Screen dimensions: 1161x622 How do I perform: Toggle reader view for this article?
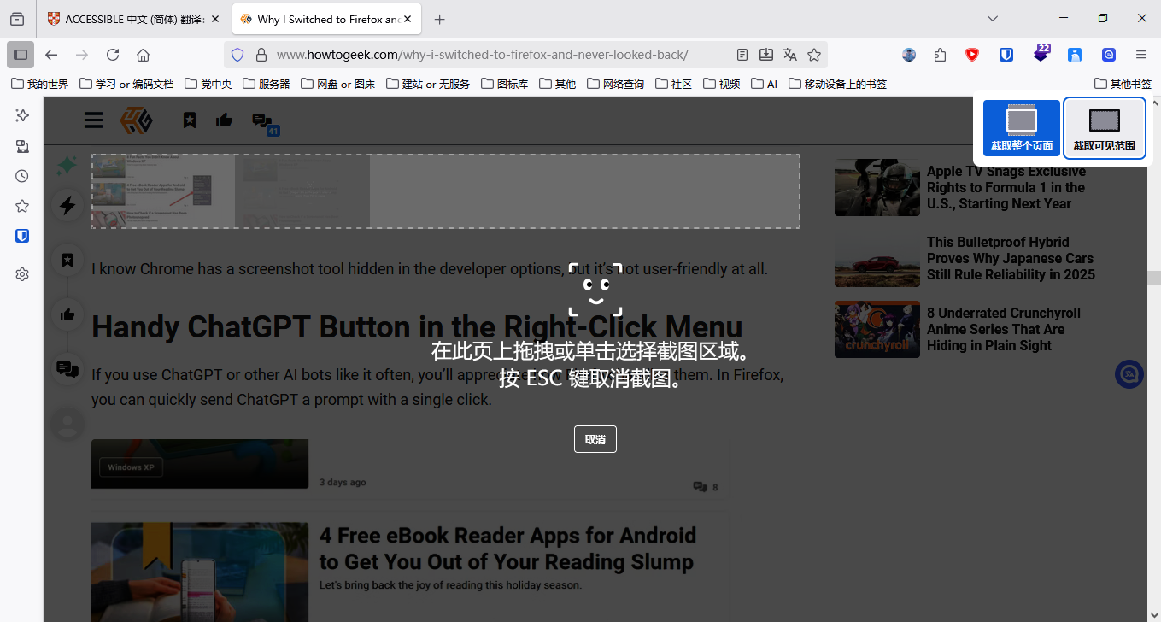742,55
